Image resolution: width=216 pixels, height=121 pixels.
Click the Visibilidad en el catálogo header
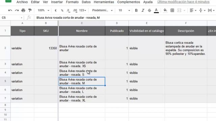click(147, 31)
